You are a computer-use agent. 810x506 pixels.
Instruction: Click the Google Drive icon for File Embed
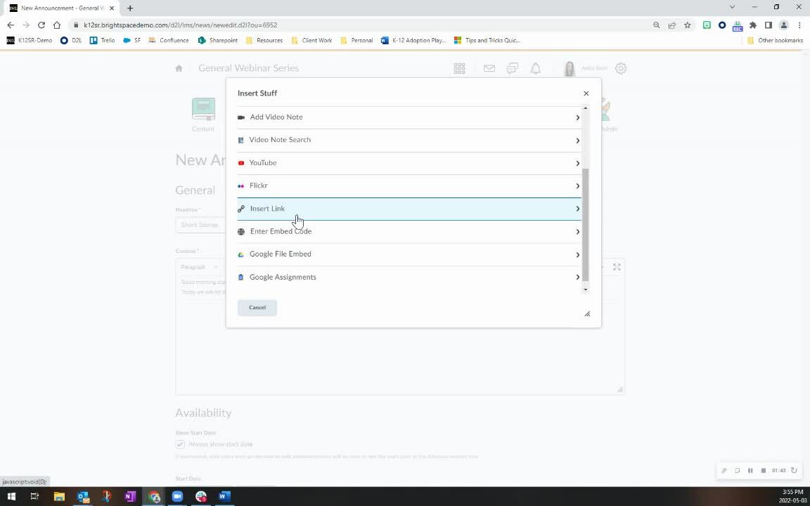pyautogui.click(x=240, y=254)
